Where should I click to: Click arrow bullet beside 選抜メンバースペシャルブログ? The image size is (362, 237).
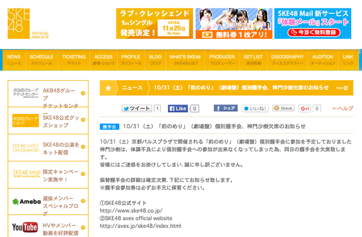click(83, 201)
